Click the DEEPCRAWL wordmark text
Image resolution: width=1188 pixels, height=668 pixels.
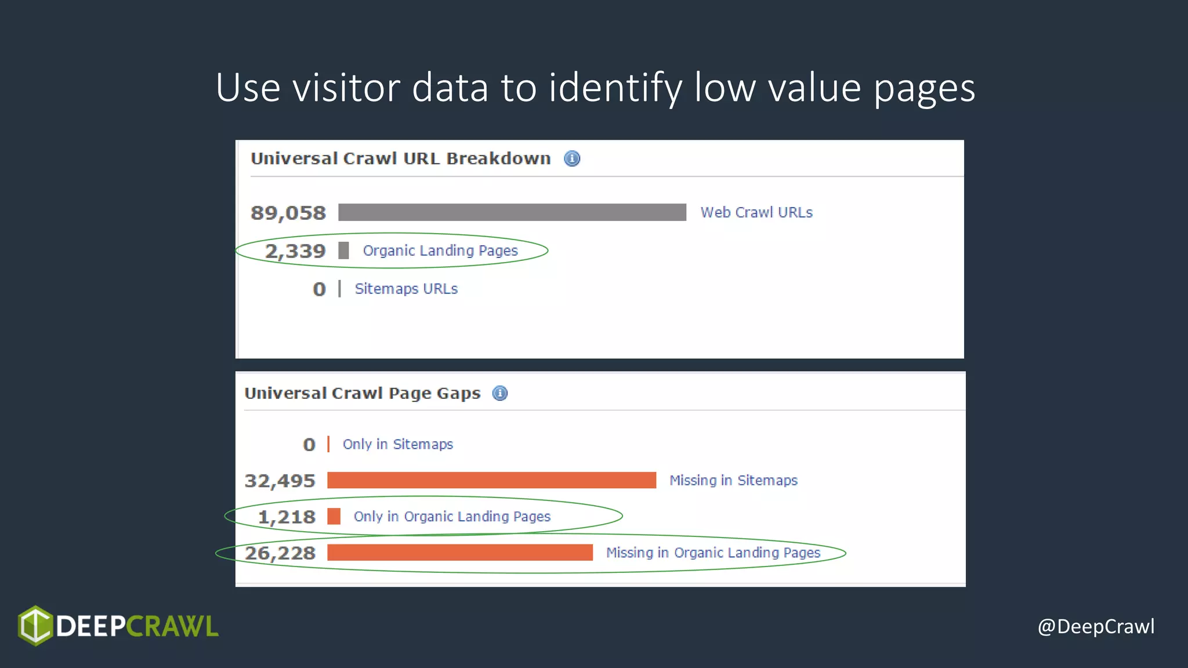(x=137, y=626)
